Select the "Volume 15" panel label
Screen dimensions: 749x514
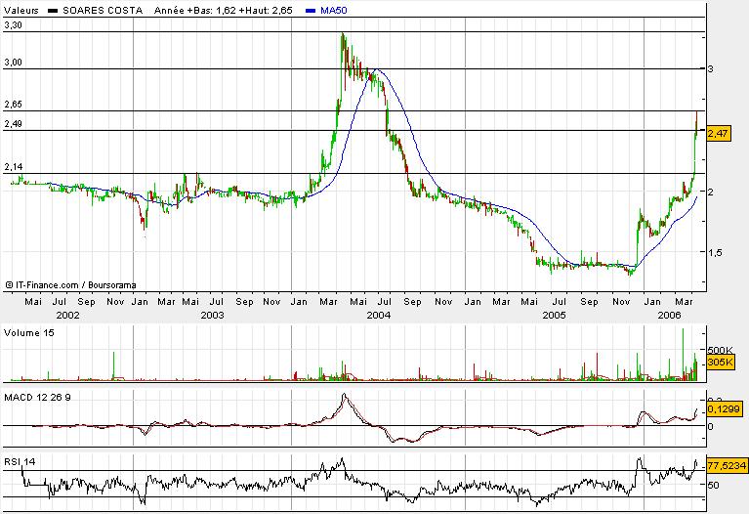(x=28, y=333)
